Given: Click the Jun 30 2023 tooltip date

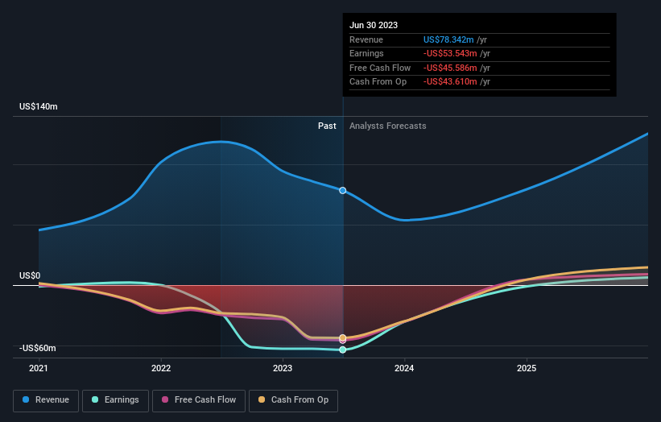Looking at the screenshot, I should pos(374,25).
